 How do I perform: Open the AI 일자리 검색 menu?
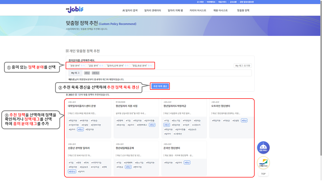click(130, 10)
